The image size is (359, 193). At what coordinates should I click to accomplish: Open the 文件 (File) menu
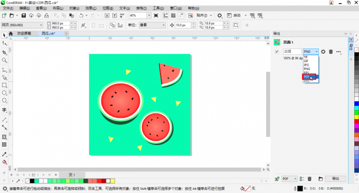click(8, 8)
